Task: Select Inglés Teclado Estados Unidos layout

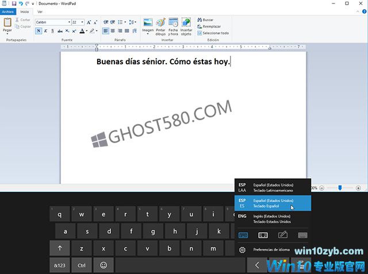Action: tap(273, 219)
